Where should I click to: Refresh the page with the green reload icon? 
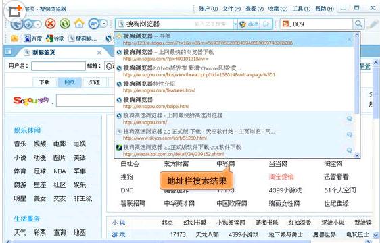[65, 24]
